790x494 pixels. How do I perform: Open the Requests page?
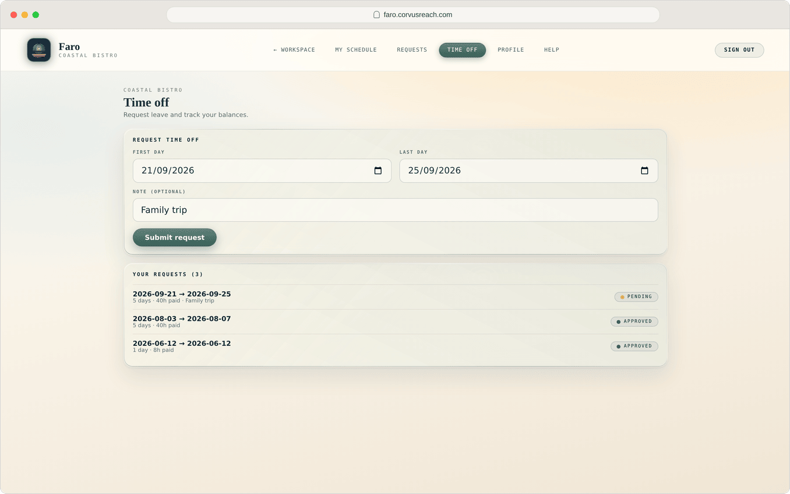coord(412,50)
